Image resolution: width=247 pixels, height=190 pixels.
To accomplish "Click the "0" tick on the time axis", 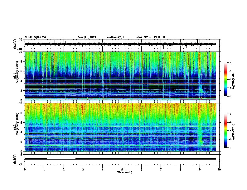I will point(25,170).
